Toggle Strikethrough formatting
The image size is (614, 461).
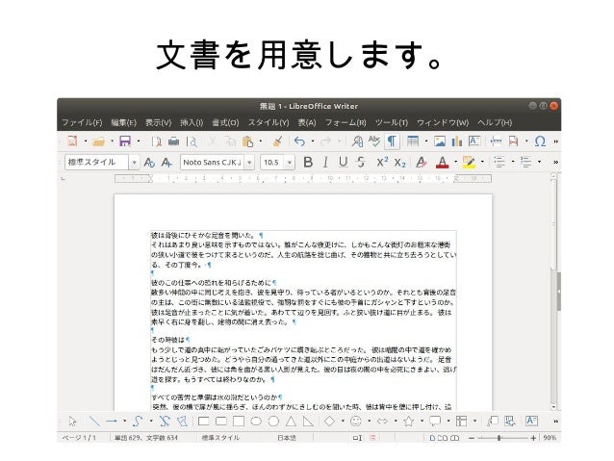[x=361, y=162]
